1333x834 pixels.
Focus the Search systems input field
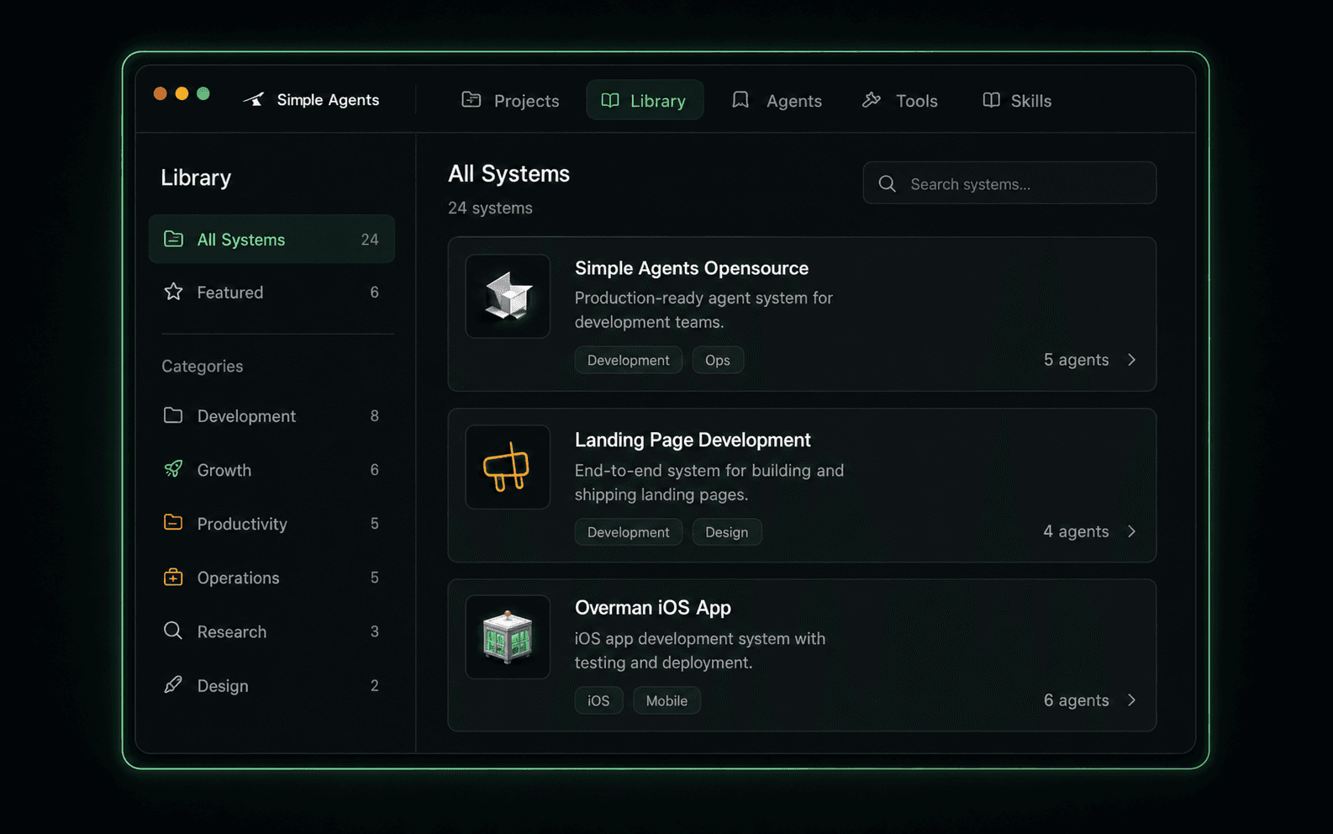pos(1009,183)
